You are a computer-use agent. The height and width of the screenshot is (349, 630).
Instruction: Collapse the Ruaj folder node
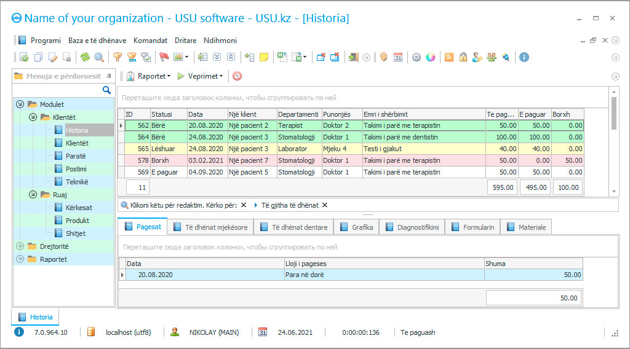pyautogui.click(x=33, y=195)
